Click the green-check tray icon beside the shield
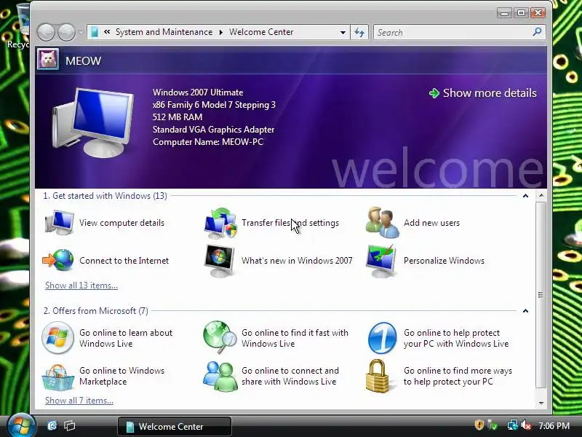 (x=493, y=425)
